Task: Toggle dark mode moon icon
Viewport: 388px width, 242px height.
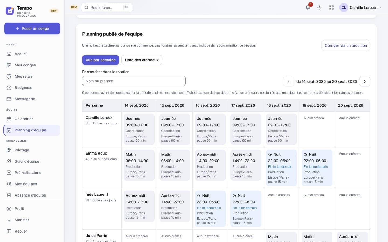Action: 320,8
